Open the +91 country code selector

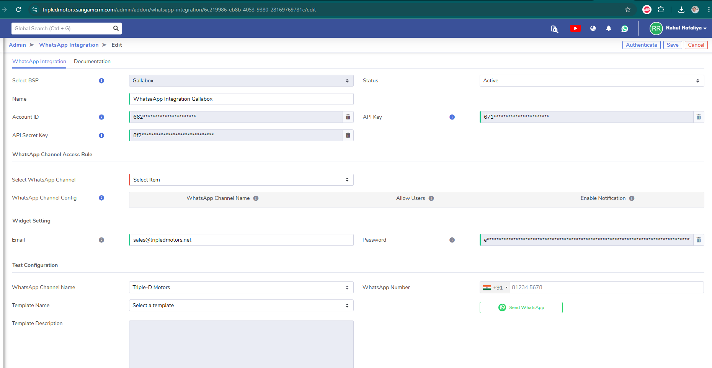(495, 288)
